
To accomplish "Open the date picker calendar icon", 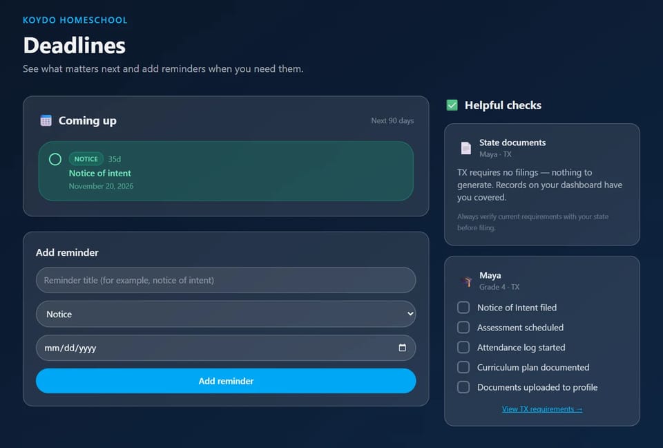I will 402,348.
